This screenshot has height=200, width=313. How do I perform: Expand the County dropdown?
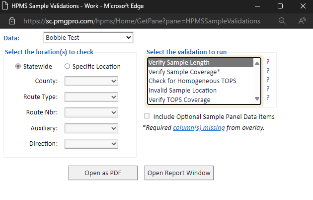click(x=91, y=81)
